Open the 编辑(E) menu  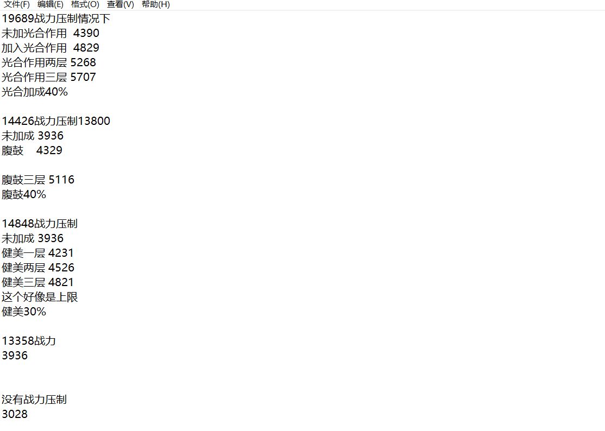(x=51, y=5)
